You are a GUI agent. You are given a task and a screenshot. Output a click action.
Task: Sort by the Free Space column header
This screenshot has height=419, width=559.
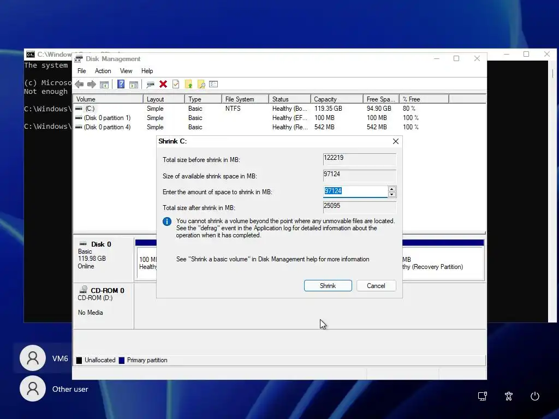coord(381,99)
